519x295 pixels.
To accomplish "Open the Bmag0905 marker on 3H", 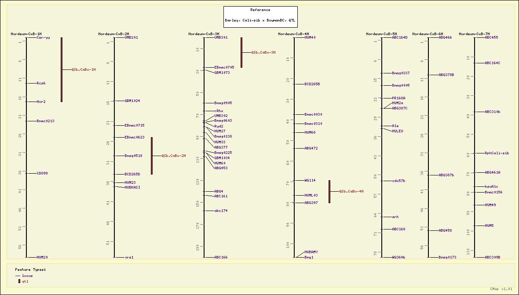I will [x=223, y=103].
